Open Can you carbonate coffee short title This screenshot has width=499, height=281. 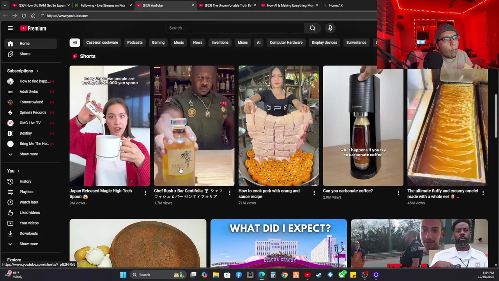(x=348, y=191)
